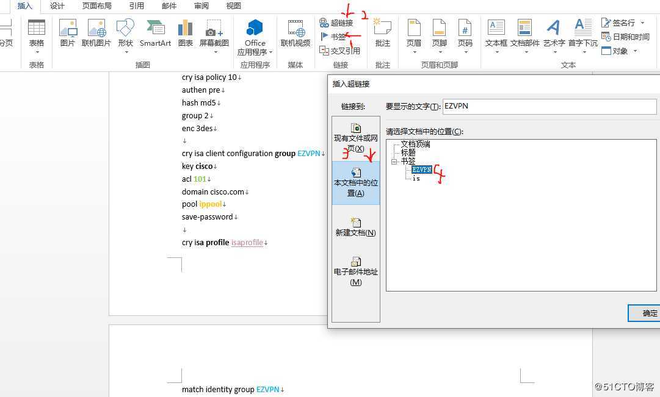Click the text 'pool ippool'
The image size is (660, 397).
pyautogui.click(x=201, y=204)
